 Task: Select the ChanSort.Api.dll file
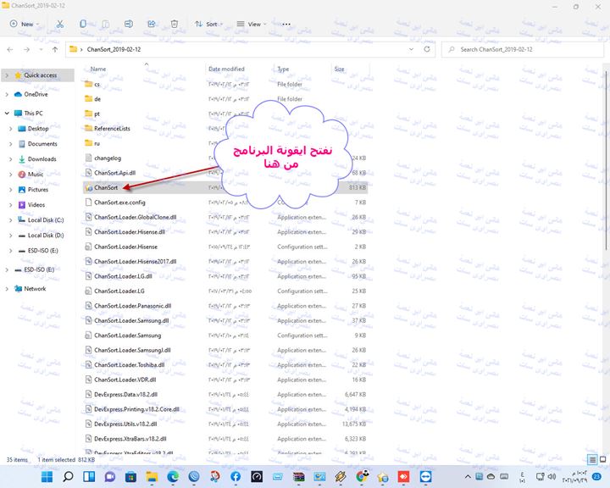(x=114, y=173)
